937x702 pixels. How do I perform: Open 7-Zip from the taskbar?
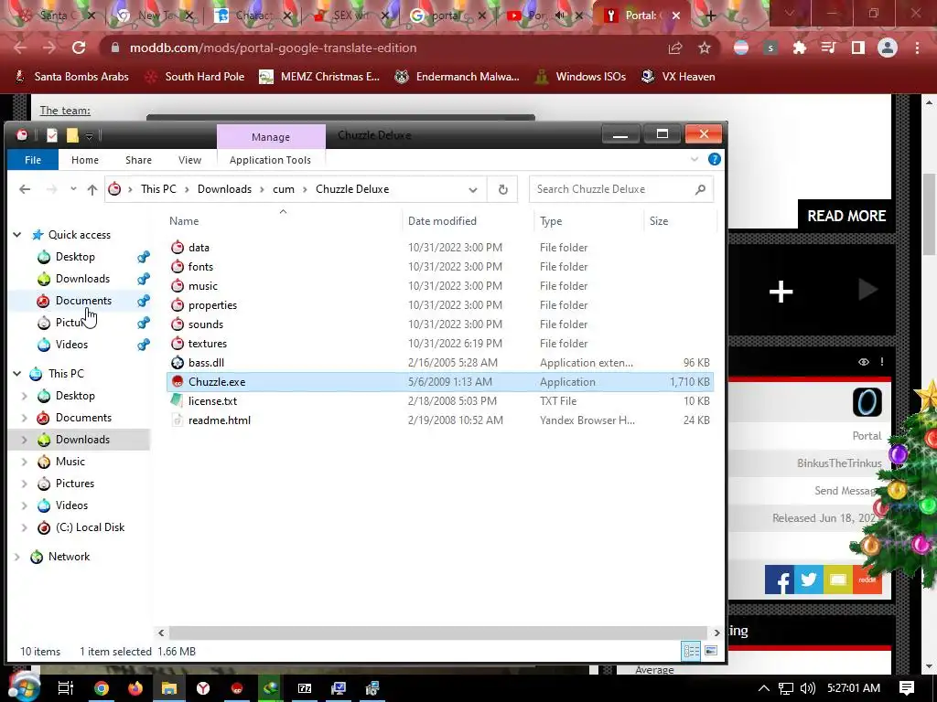coord(305,688)
